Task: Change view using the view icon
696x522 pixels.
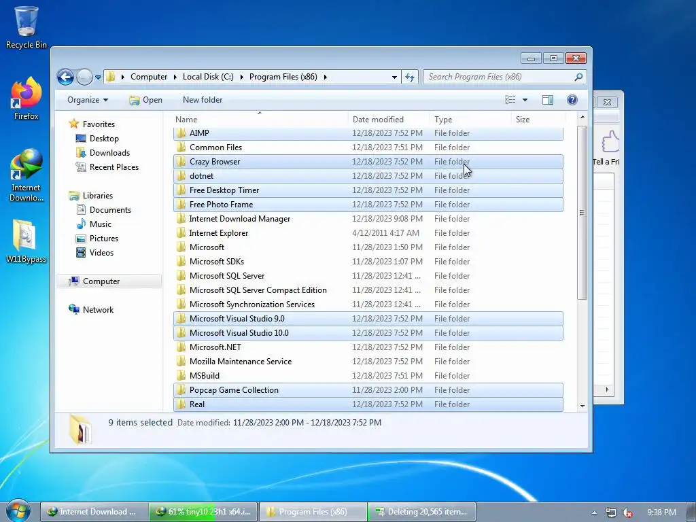Action: [x=510, y=100]
